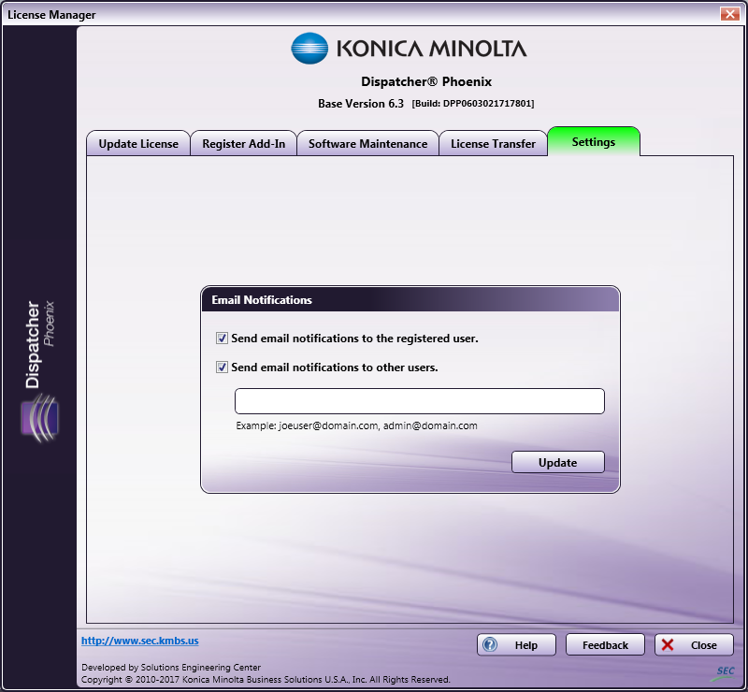Screen dimensions: 748x692
Task: Switch to the Update License tab
Action: click(x=138, y=144)
